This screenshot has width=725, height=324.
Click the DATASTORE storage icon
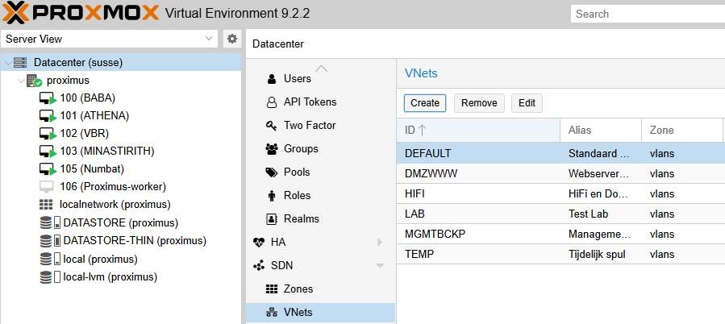pyautogui.click(x=50, y=223)
